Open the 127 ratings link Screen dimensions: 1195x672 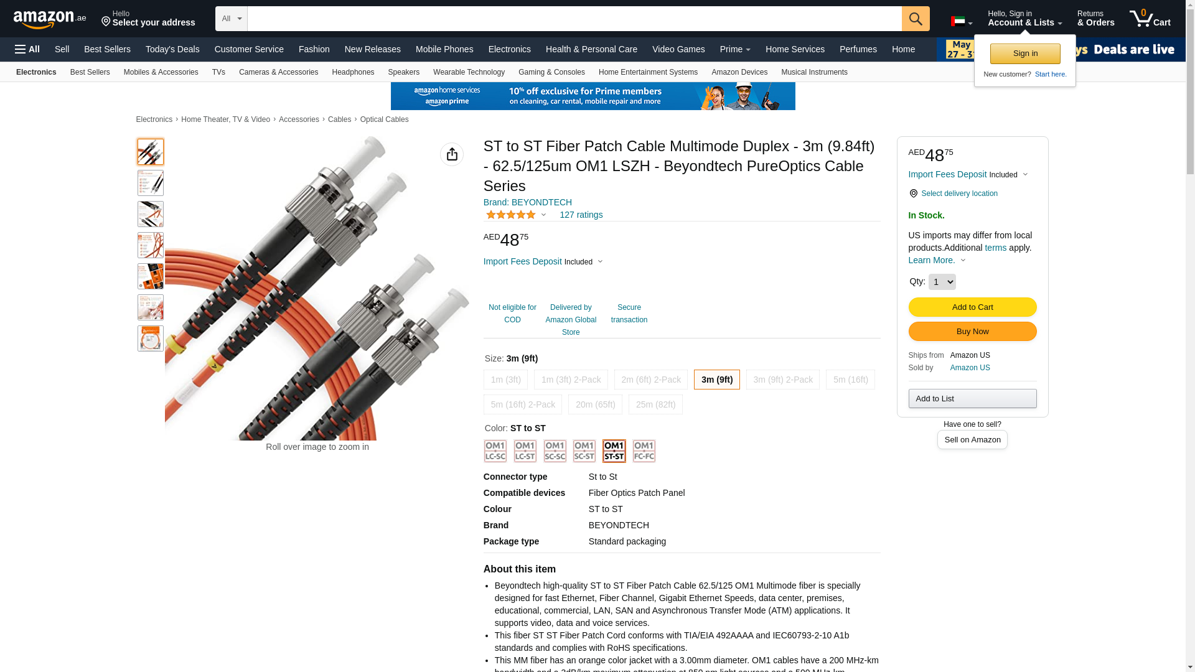[581, 215]
